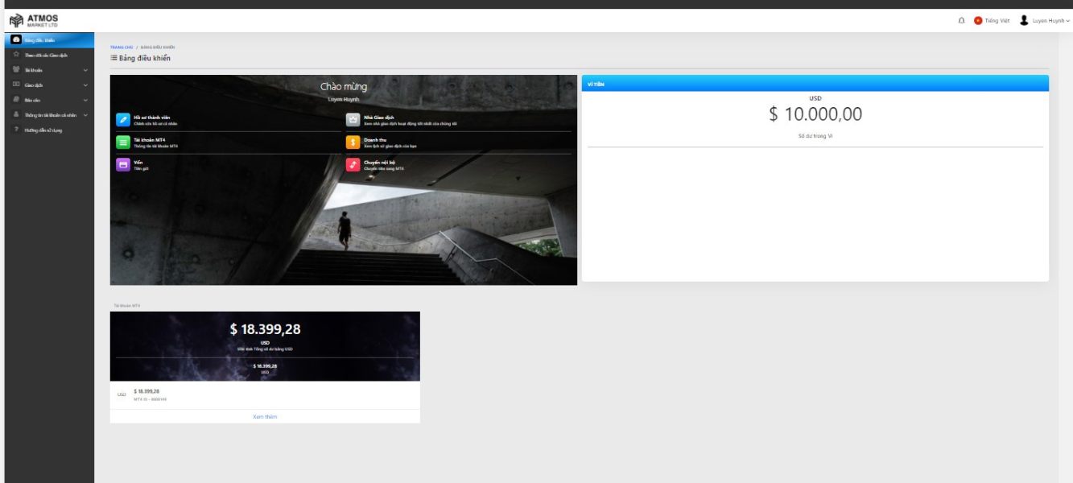Expand the Báo cáo sidebar chevron
The height and width of the screenshot is (483, 1073).
tap(85, 100)
